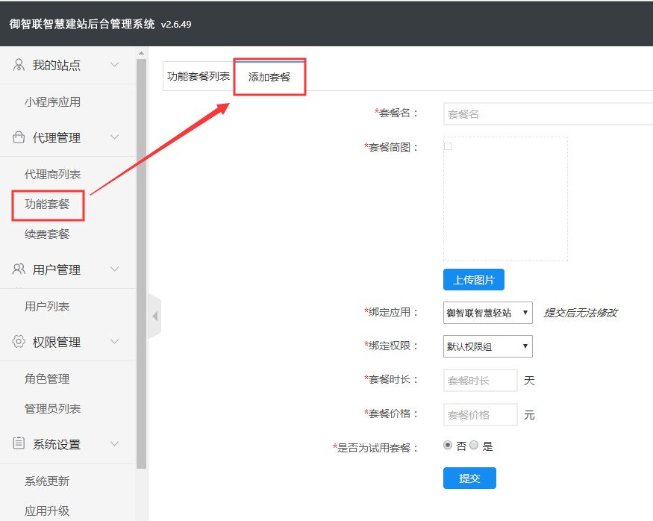Click the agent management bag icon

19,137
